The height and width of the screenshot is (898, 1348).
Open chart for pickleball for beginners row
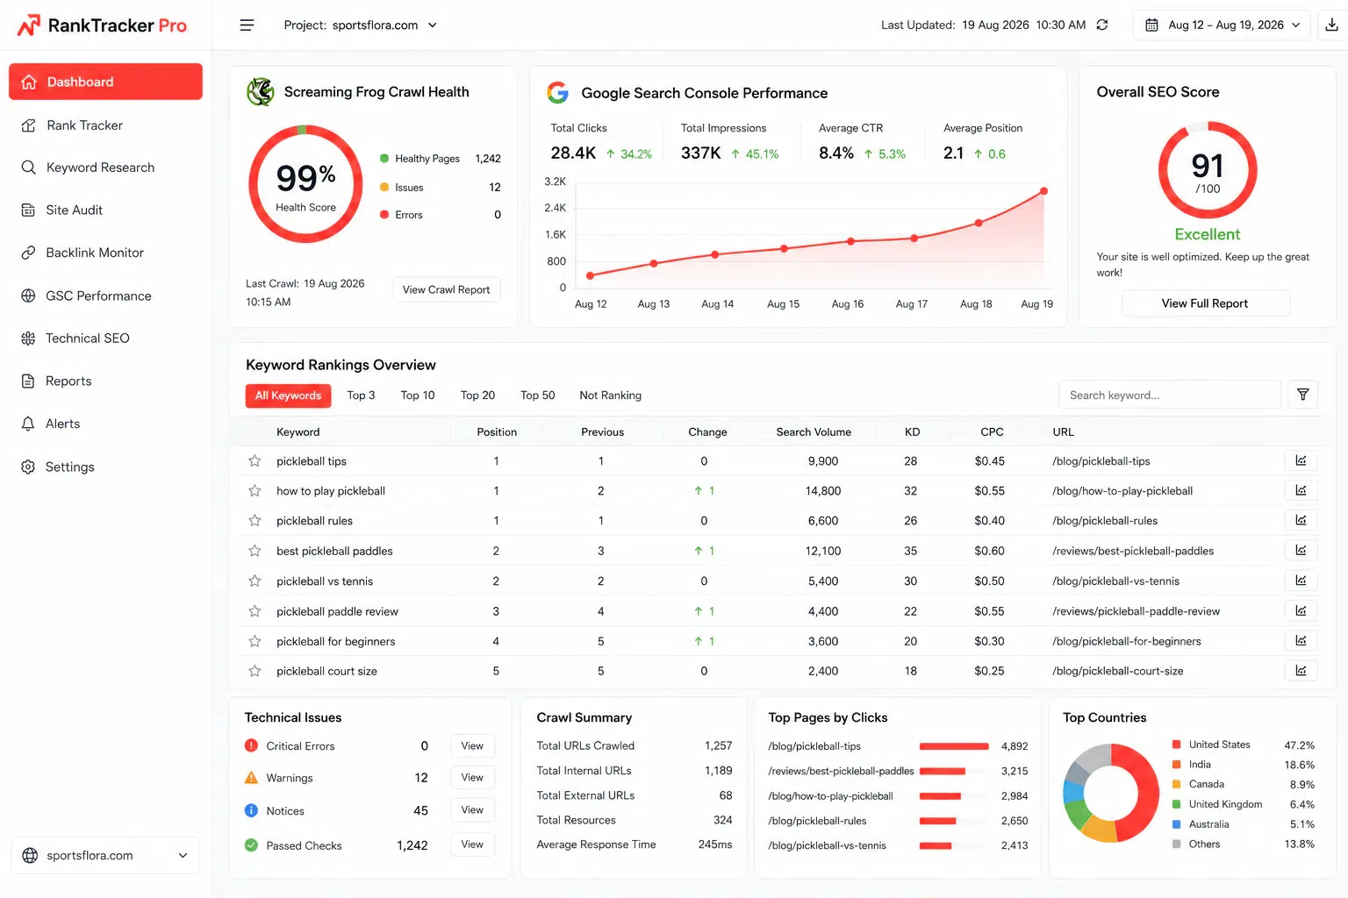[x=1301, y=640]
